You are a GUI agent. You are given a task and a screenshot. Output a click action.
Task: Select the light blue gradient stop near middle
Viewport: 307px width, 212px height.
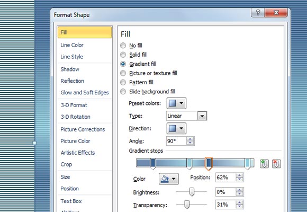tap(189, 164)
